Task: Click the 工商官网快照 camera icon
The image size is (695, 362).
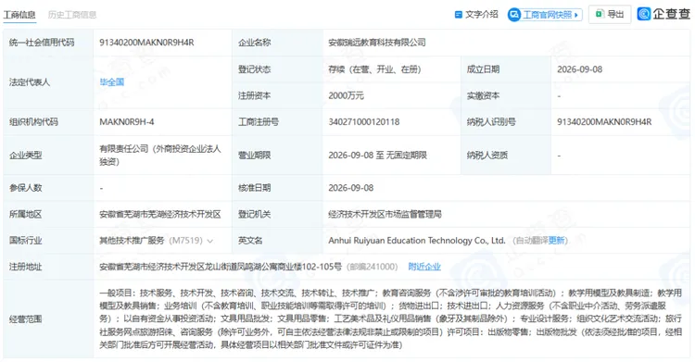Action: [x=514, y=15]
